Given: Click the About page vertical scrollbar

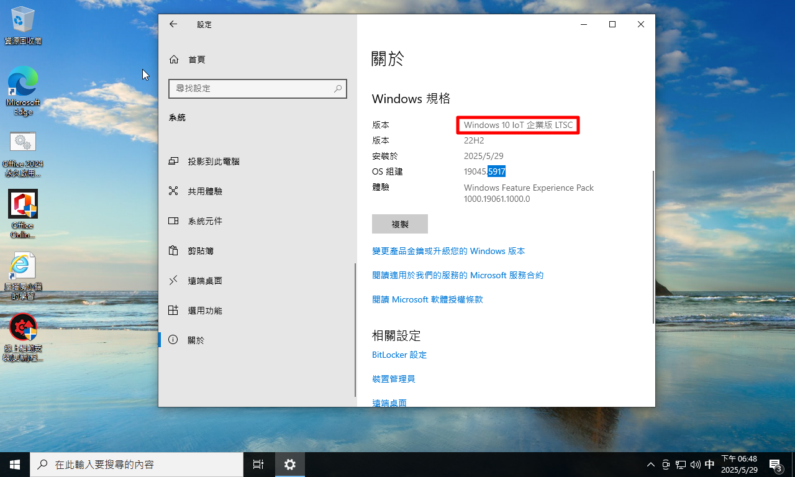Looking at the screenshot, I should coord(653,247).
